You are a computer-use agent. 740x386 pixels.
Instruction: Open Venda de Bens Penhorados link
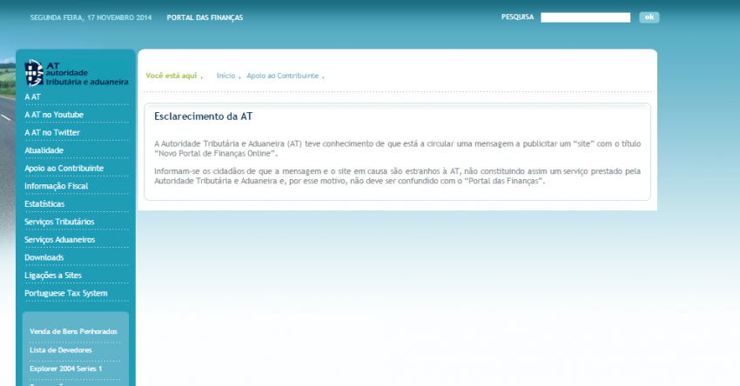tap(73, 331)
